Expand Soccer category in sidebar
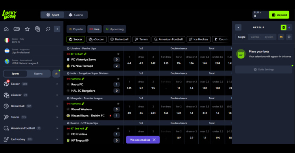Viewport: 295px width, 153px height. 31,84
